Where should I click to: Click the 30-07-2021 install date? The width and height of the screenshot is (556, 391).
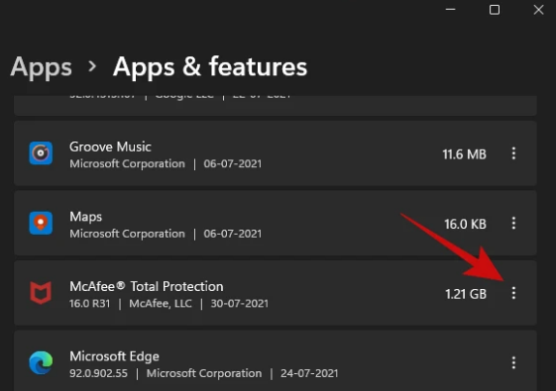coord(240,304)
